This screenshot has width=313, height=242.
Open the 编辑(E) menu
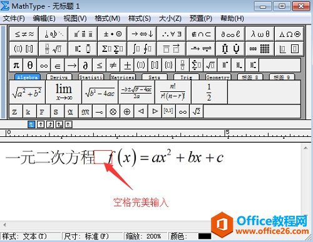point(44,19)
